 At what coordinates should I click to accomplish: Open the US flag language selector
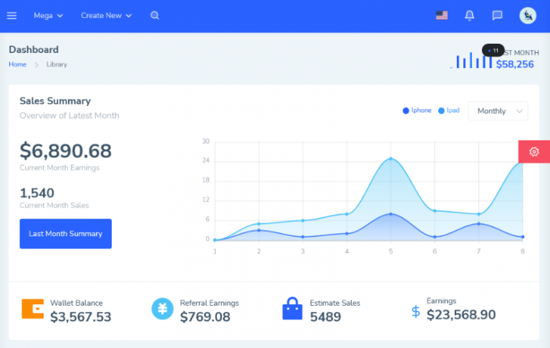coord(442,16)
